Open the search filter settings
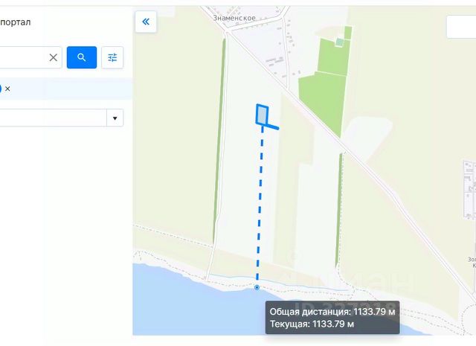Image resolution: width=476 pixels, height=346 pixels. pos(112,57)
